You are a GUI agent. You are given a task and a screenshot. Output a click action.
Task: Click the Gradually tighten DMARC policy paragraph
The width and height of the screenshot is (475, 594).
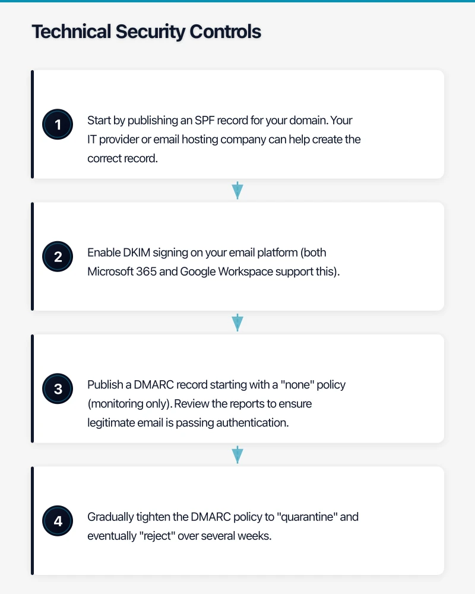(223, 526)
